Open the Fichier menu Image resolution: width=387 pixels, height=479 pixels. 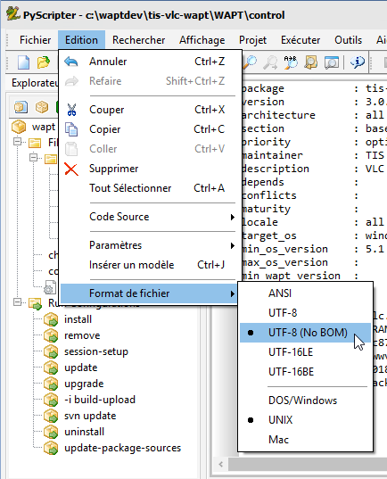tap(35, 40)
